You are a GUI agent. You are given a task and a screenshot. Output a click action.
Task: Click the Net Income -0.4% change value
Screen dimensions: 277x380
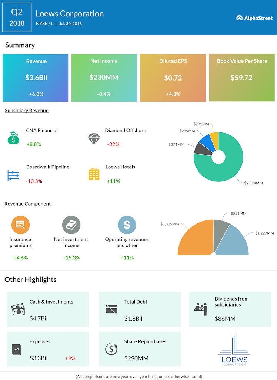[x=104, y=94]
